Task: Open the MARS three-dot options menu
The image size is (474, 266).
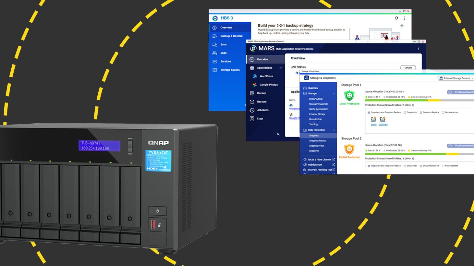Action: pyautogui.click(x=418, y=48)
